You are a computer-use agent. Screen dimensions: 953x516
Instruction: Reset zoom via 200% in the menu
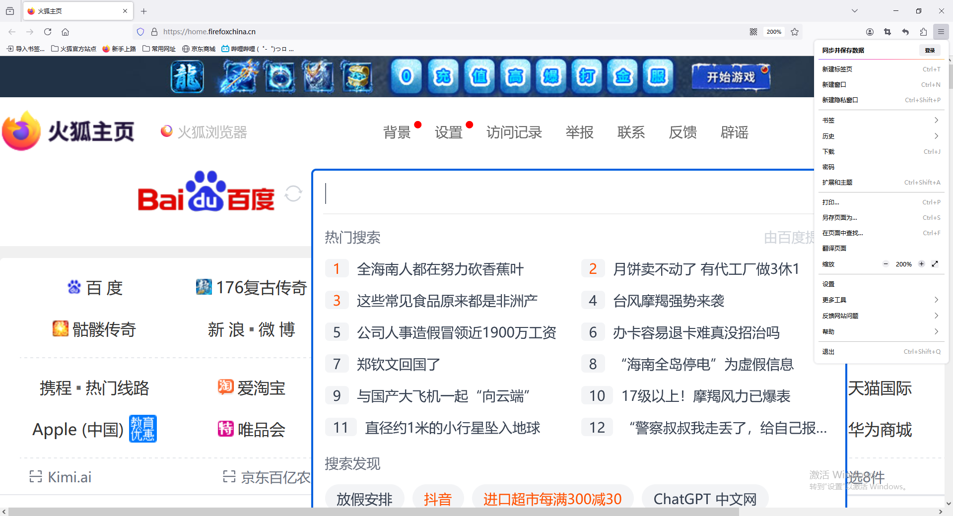click(903, 264)
